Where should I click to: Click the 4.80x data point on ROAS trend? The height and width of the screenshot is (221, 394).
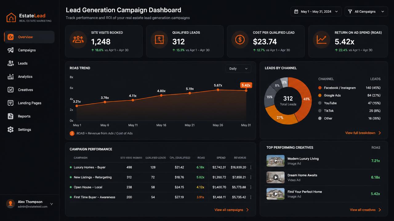coord(161,95)
